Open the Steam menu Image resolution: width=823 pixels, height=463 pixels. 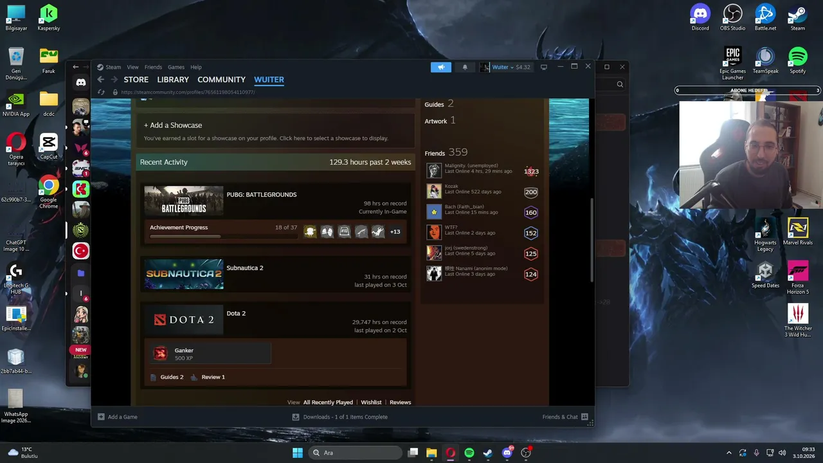click(x=113, y=67)
